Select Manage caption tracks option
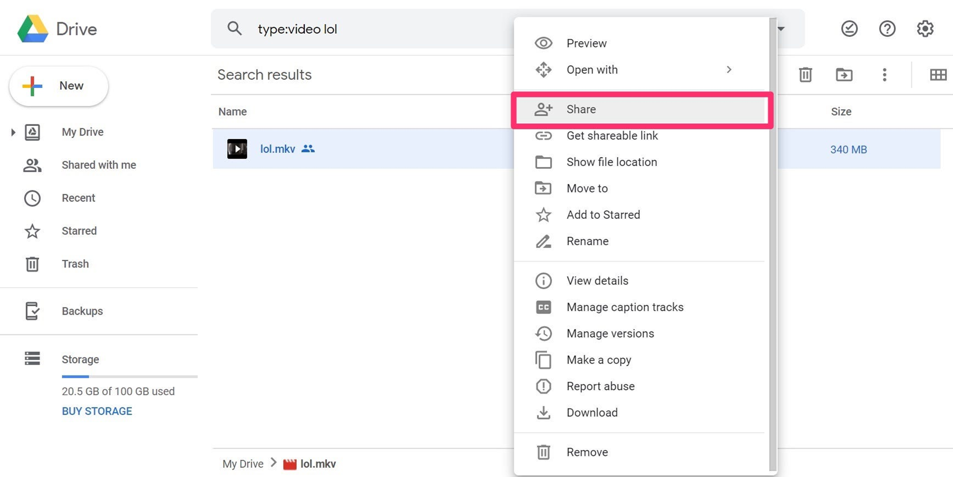This screenshot has height=477, width=953. [x=625, y=307]
